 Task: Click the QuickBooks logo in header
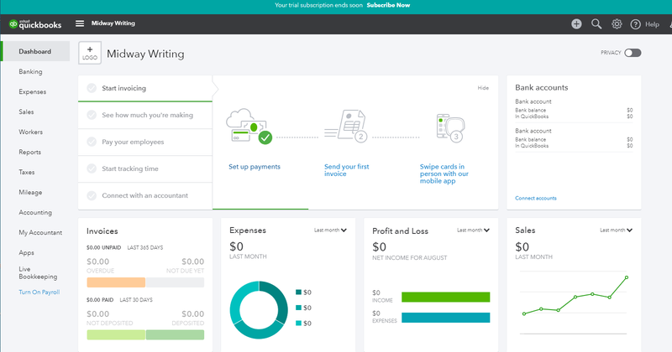coord(35,24)
